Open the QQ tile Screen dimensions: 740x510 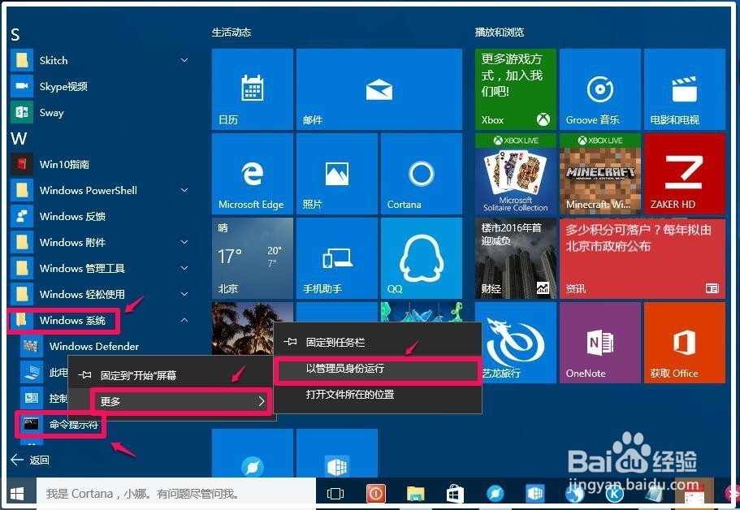tap(421, 257)
